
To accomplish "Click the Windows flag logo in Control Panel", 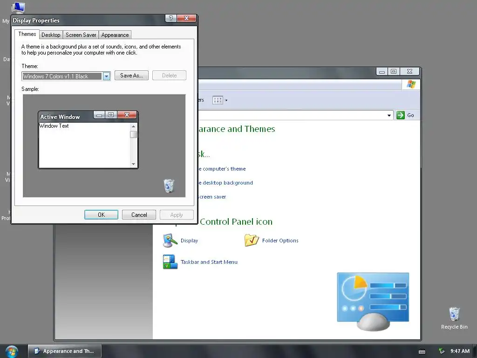I will click(x=411, y=84).
